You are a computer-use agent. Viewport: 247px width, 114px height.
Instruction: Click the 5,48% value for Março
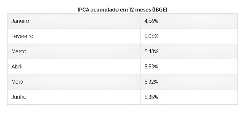point(151,51)
